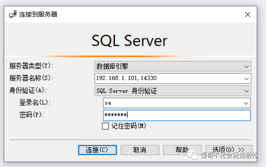Select the SQL Server 身份验证 combo box
The width and height of the screenshot is (266, 167).
pos(173,91)
